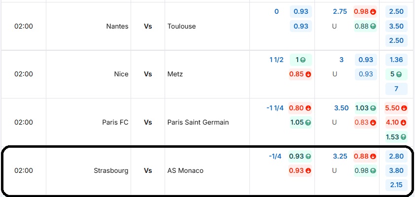
Task: Click the 0.88 over 3.25 odds for Strasbourg match
Action: [365, 156]
